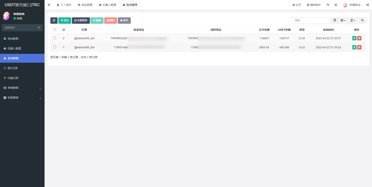Toggle the select-all header checkbox
This screenshot has width=372, height=187.
55,30
